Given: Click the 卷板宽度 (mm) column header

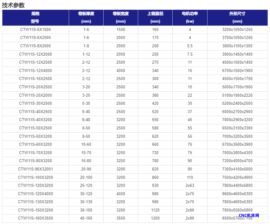Looking at the screenshot, I should (x=121, y=18).
